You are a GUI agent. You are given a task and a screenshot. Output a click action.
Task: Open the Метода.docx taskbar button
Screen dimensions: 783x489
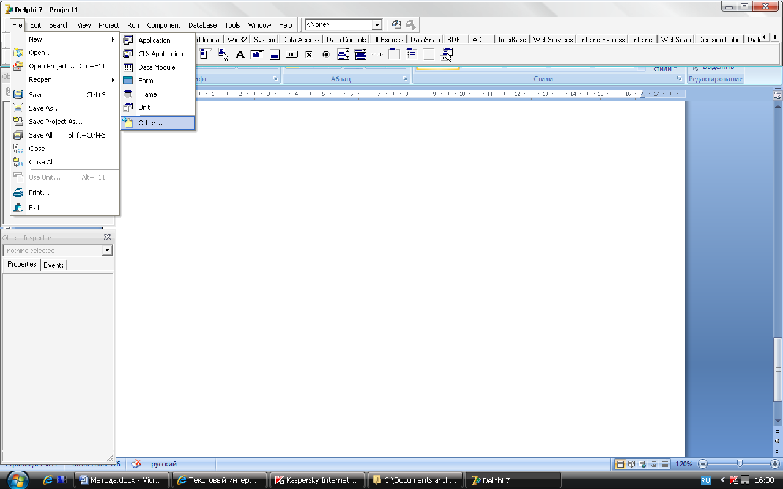121,480
